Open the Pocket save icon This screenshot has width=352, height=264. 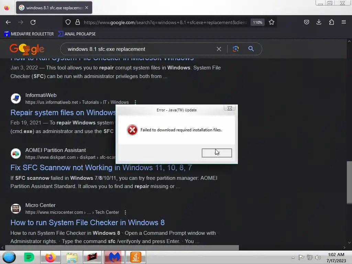coord(306,22)
